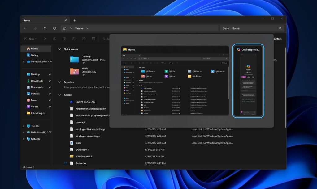Open the New dropdown menu

point(30,39)
